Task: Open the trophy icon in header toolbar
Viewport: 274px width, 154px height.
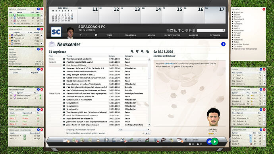Action: pyautogui.click(x=179, y=31)
